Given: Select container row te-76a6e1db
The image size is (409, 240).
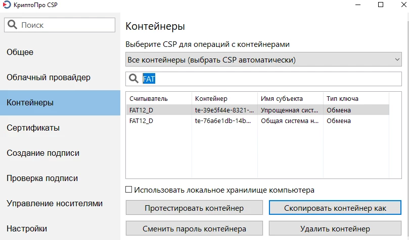Looking at the screenshot, I should [223, 121].
